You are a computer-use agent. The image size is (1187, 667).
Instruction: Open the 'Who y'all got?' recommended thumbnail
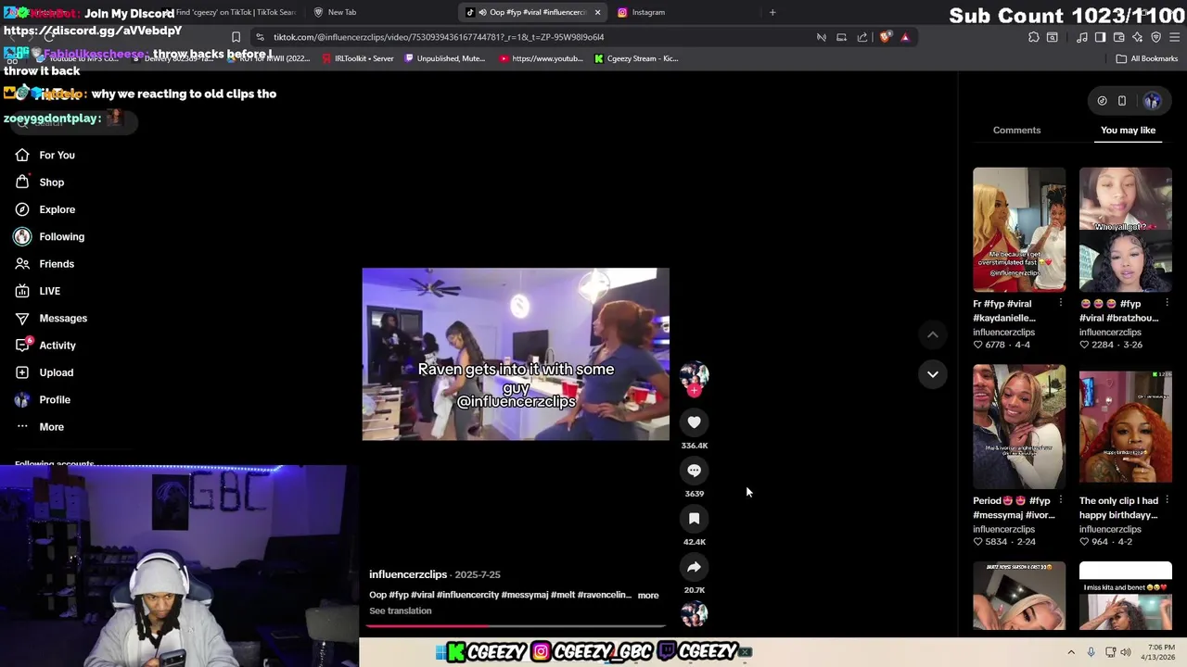click(x=1125, y=230)
